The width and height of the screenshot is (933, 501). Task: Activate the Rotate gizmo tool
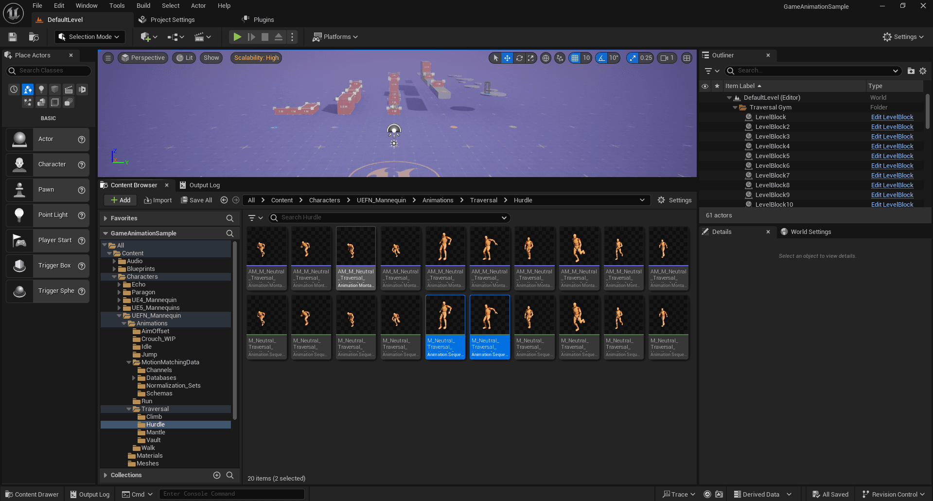[x=519, y=58]
